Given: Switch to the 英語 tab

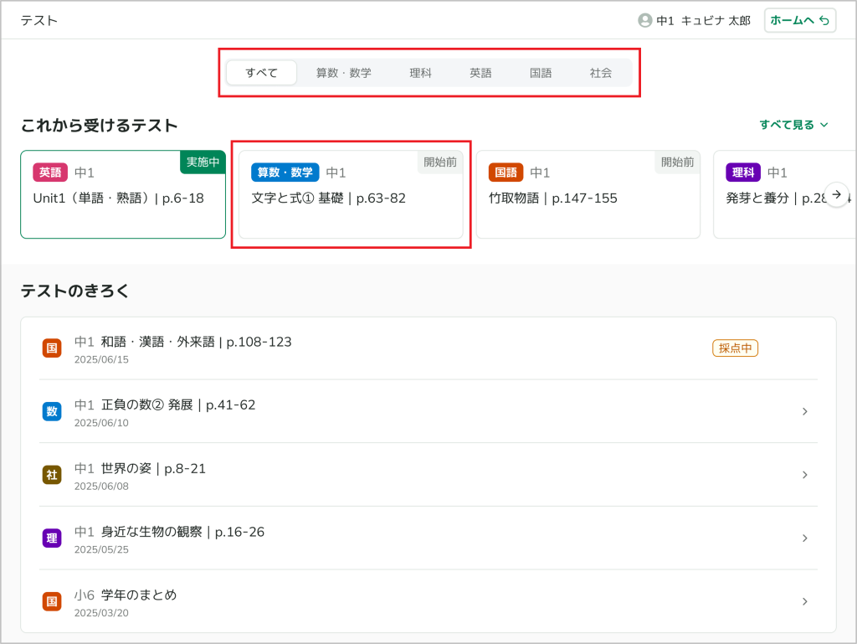Looking at the screenshot, I should 481,73.
